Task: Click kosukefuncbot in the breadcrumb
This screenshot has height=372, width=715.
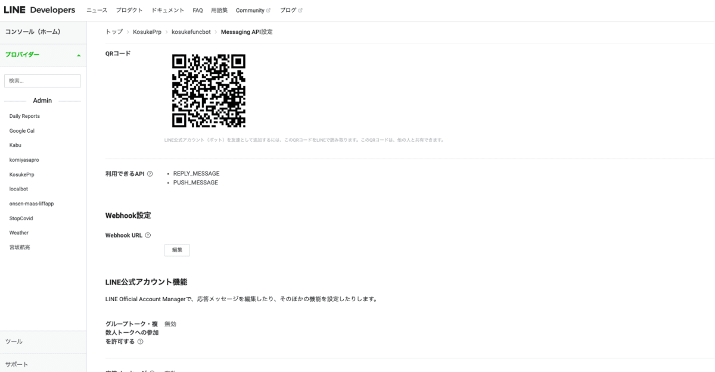Action: [x=191, y=32]
